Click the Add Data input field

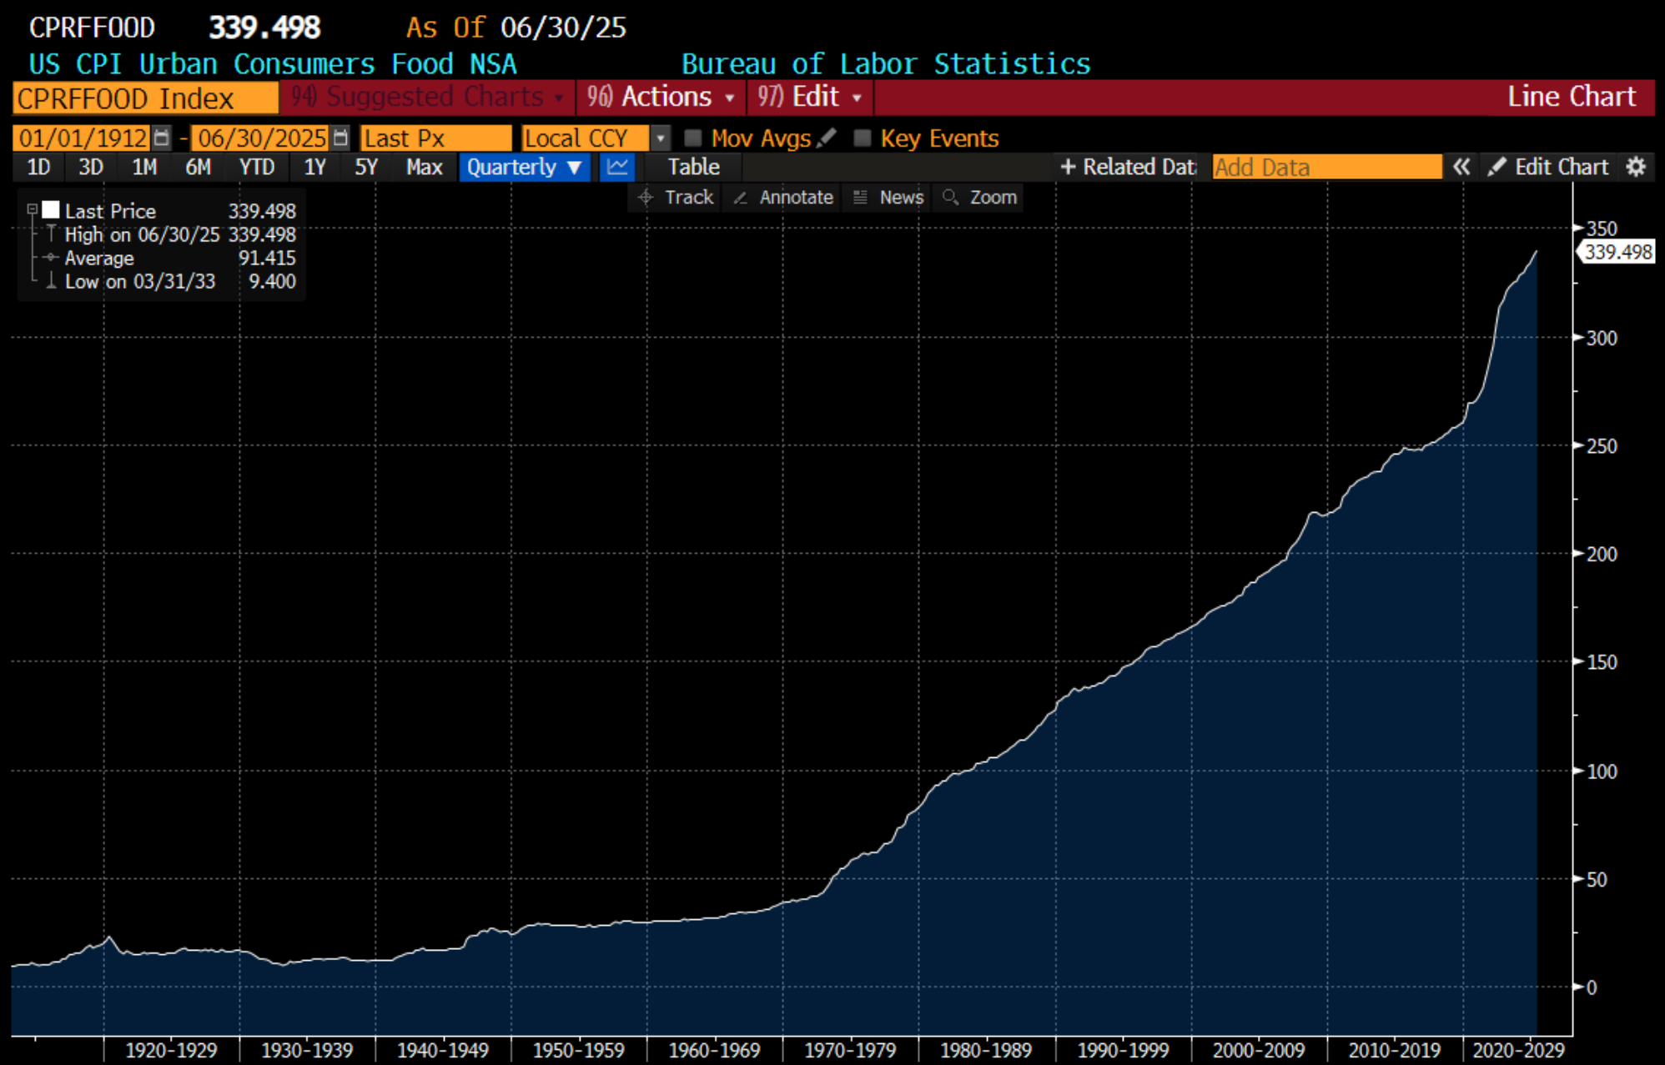(x=1325, y=167)
